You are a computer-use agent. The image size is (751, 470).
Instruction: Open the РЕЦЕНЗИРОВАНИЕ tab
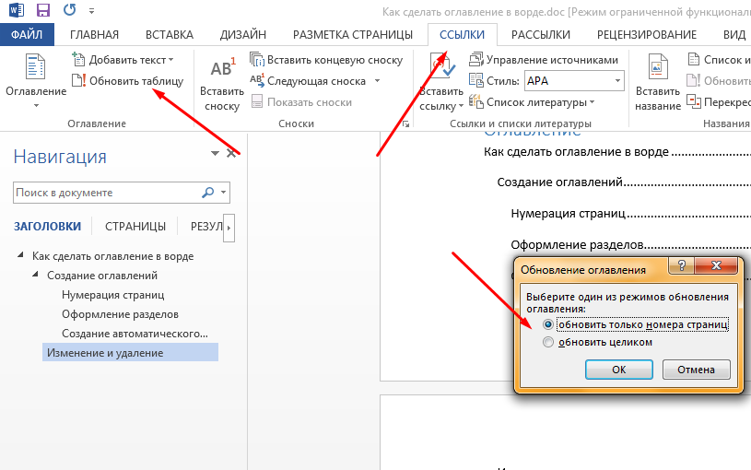647,34
